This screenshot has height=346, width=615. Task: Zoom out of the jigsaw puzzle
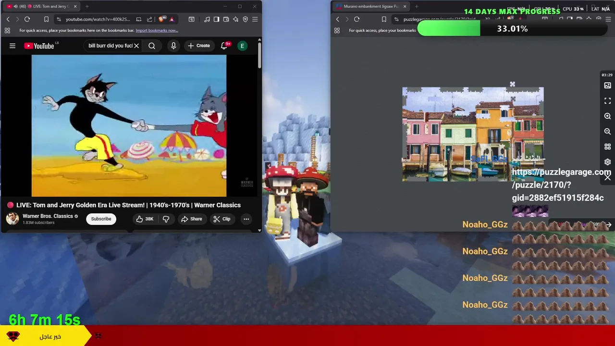607,131
